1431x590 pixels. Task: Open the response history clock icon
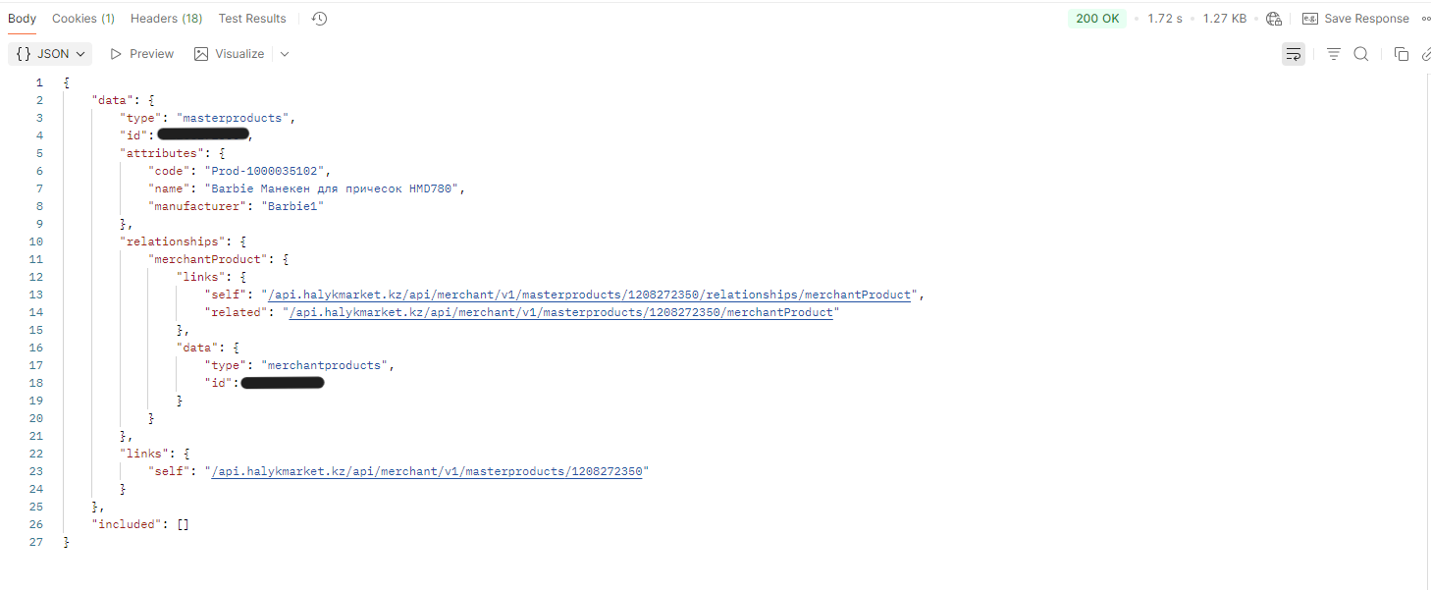coord(319,19)
